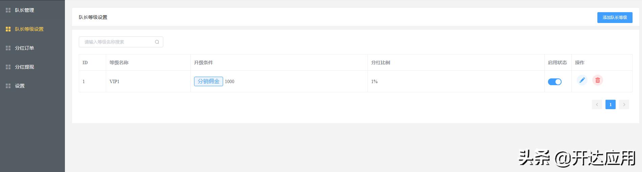
Task: Open 分红提现 menu item
Action: [24, 67]
